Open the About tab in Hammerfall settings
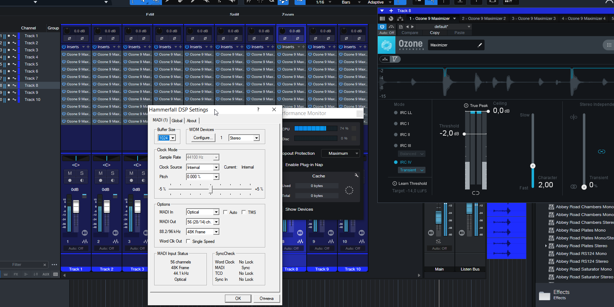 pyautogui.click(x=192, y=121)
